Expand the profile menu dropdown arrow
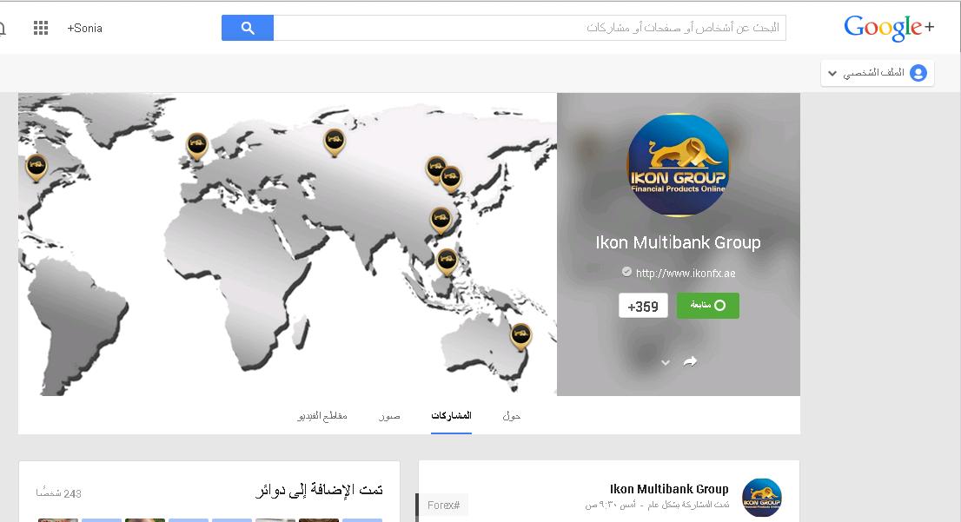 pos(832,74)
